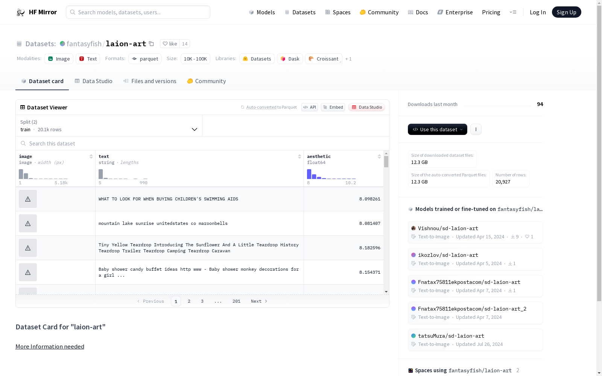Click the Log In link
This screenshot has width=602, height=376.
[538, 12]
